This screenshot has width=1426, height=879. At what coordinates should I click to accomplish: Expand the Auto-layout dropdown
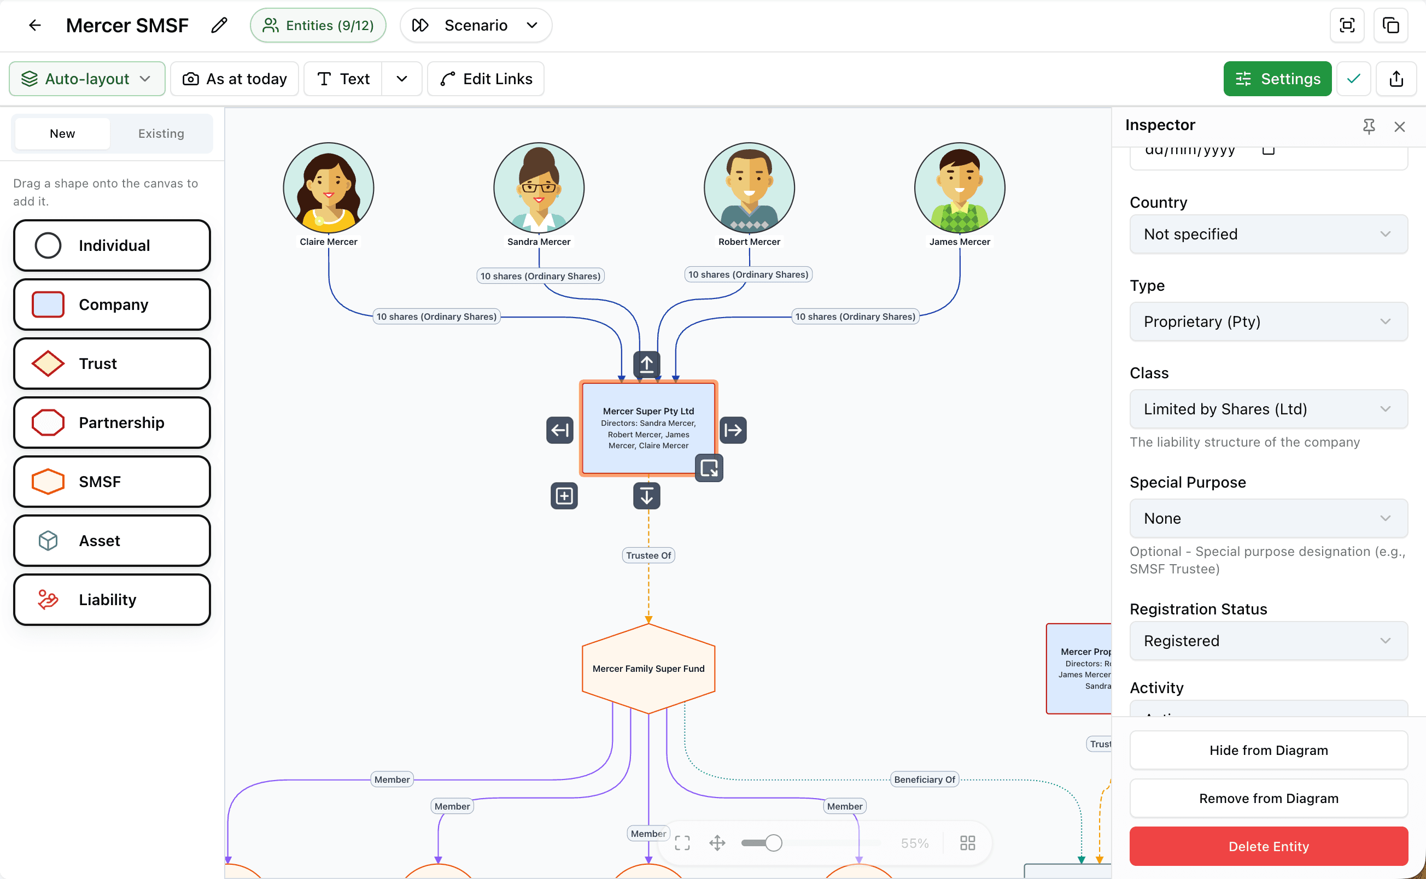click(87, 79)
